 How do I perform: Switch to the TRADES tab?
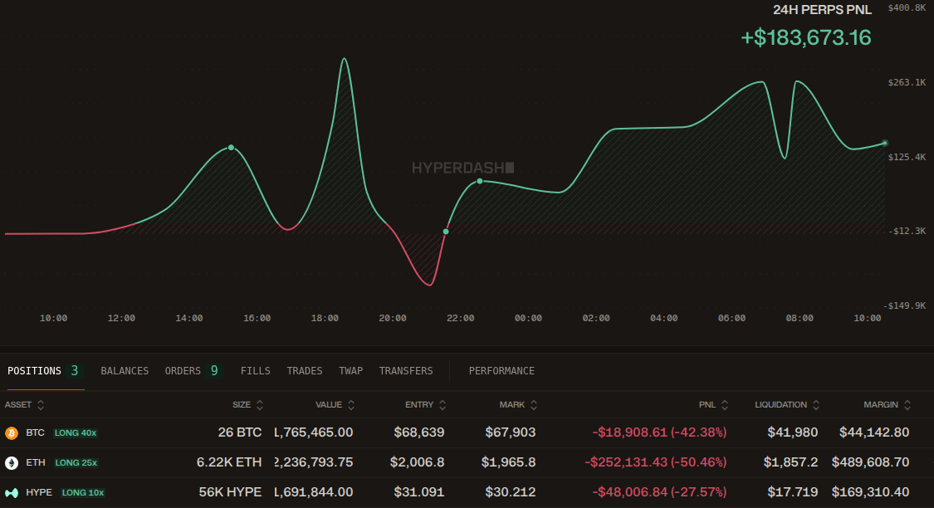[305, 371]
